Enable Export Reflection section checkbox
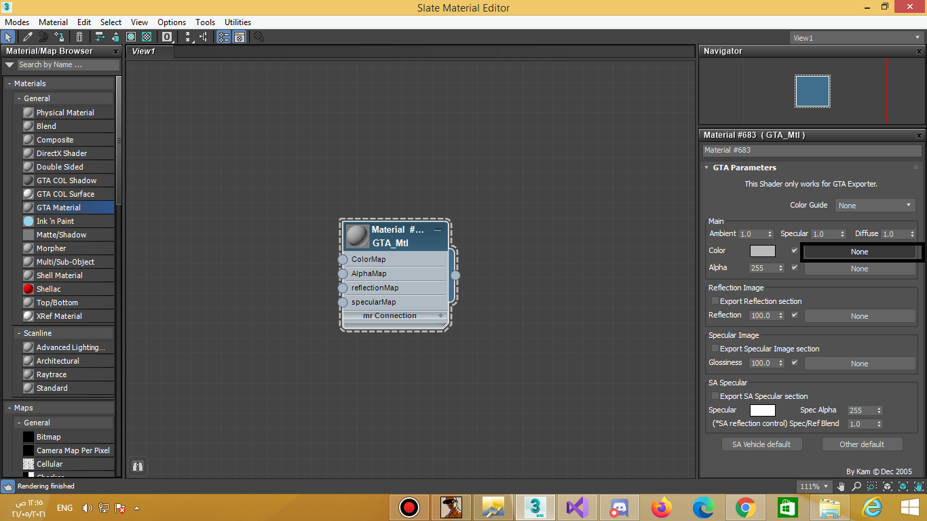 pos(715,301)
